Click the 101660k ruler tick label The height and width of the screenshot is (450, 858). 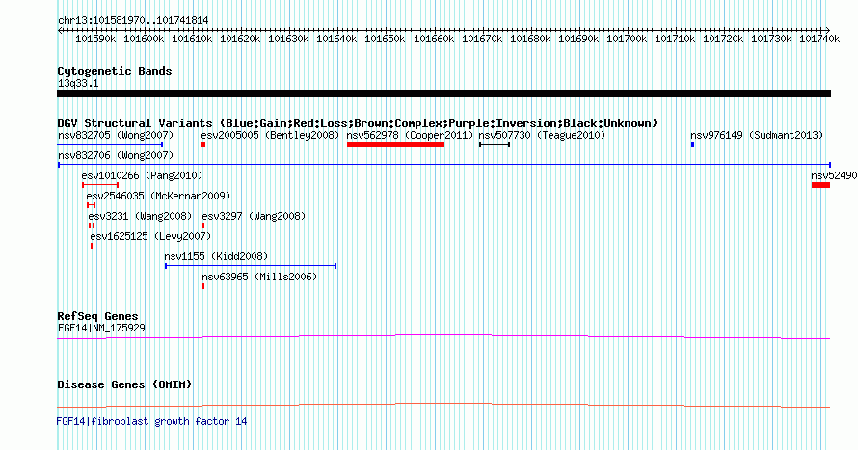[434, 39]
